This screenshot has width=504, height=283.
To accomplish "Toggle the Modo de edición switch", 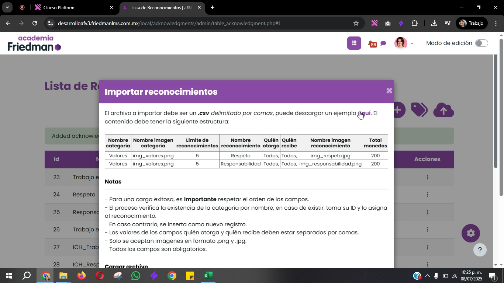I will pos(481,43).
